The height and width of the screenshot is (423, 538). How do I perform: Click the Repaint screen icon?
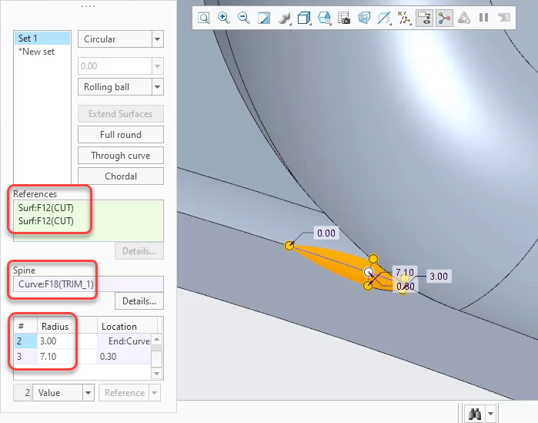tap(264, 17)
